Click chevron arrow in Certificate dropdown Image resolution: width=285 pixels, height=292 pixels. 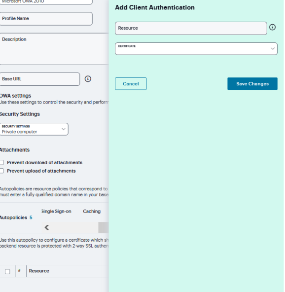273,49
